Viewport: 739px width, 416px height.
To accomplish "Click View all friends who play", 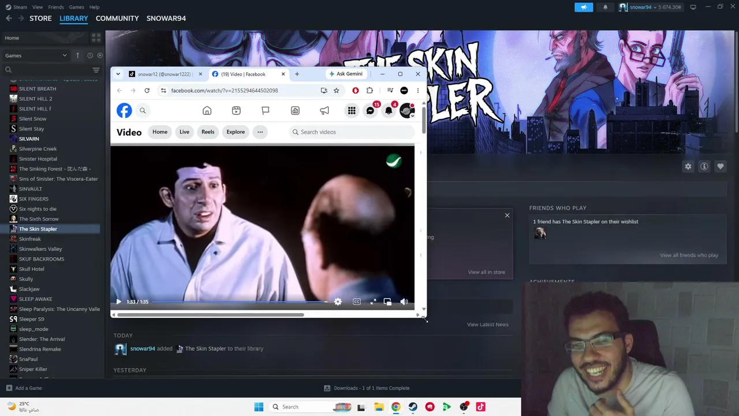I will coord(689,255).
